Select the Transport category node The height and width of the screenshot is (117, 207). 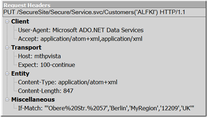click(26, 47)
